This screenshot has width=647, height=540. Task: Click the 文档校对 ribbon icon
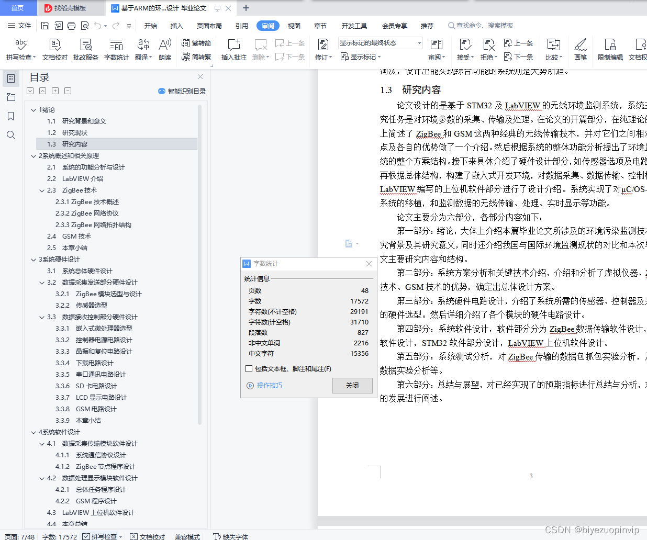[55, 50]
